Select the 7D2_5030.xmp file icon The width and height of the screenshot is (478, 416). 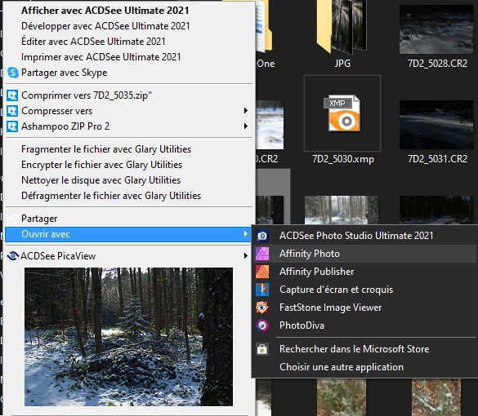(x=342, y=113)
